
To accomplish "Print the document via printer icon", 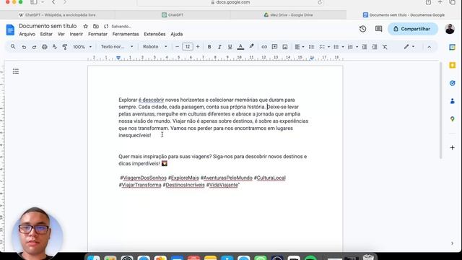I will point(45,47).
